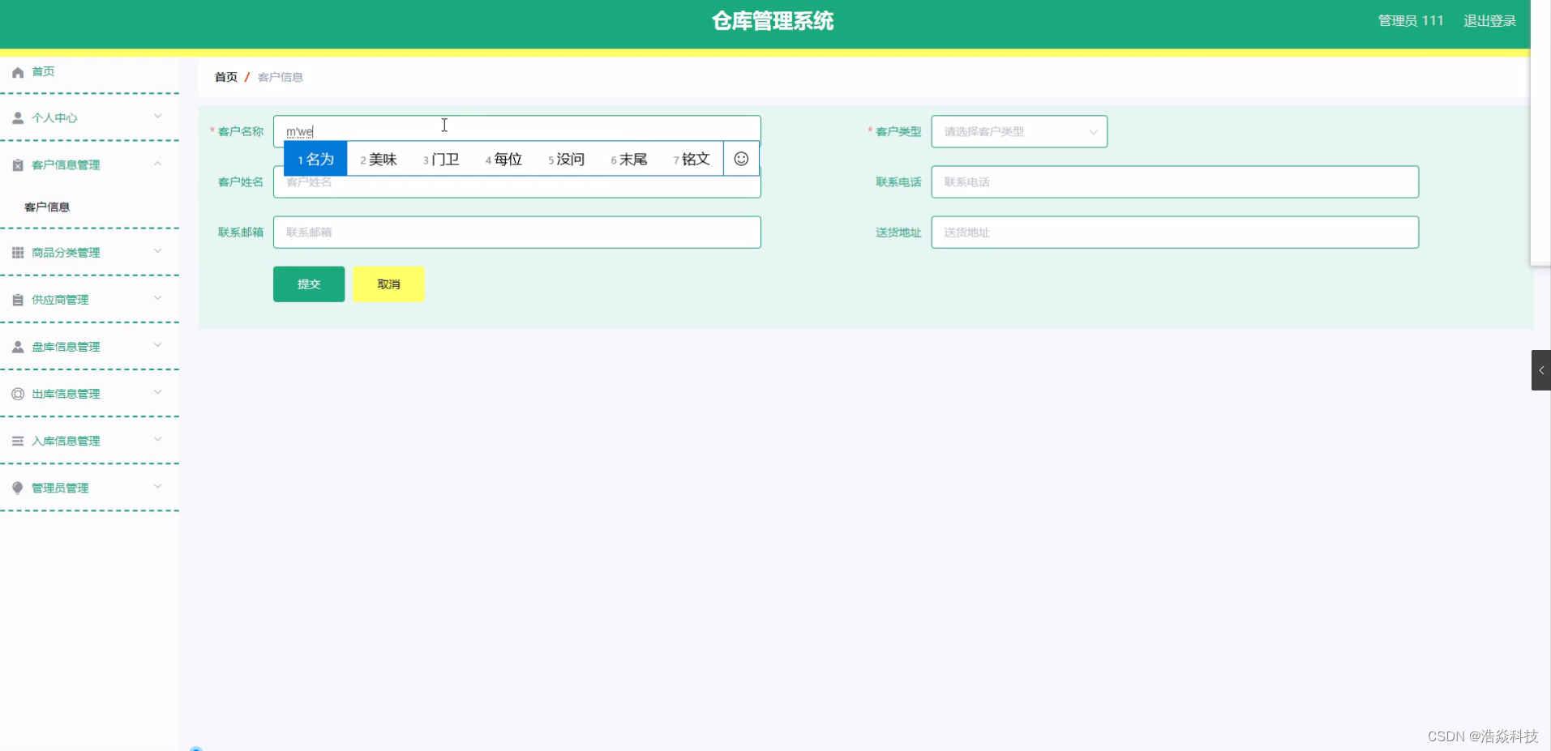
Task: Select the 盘库信息管理 user icon
Action: tap(17, 346)
